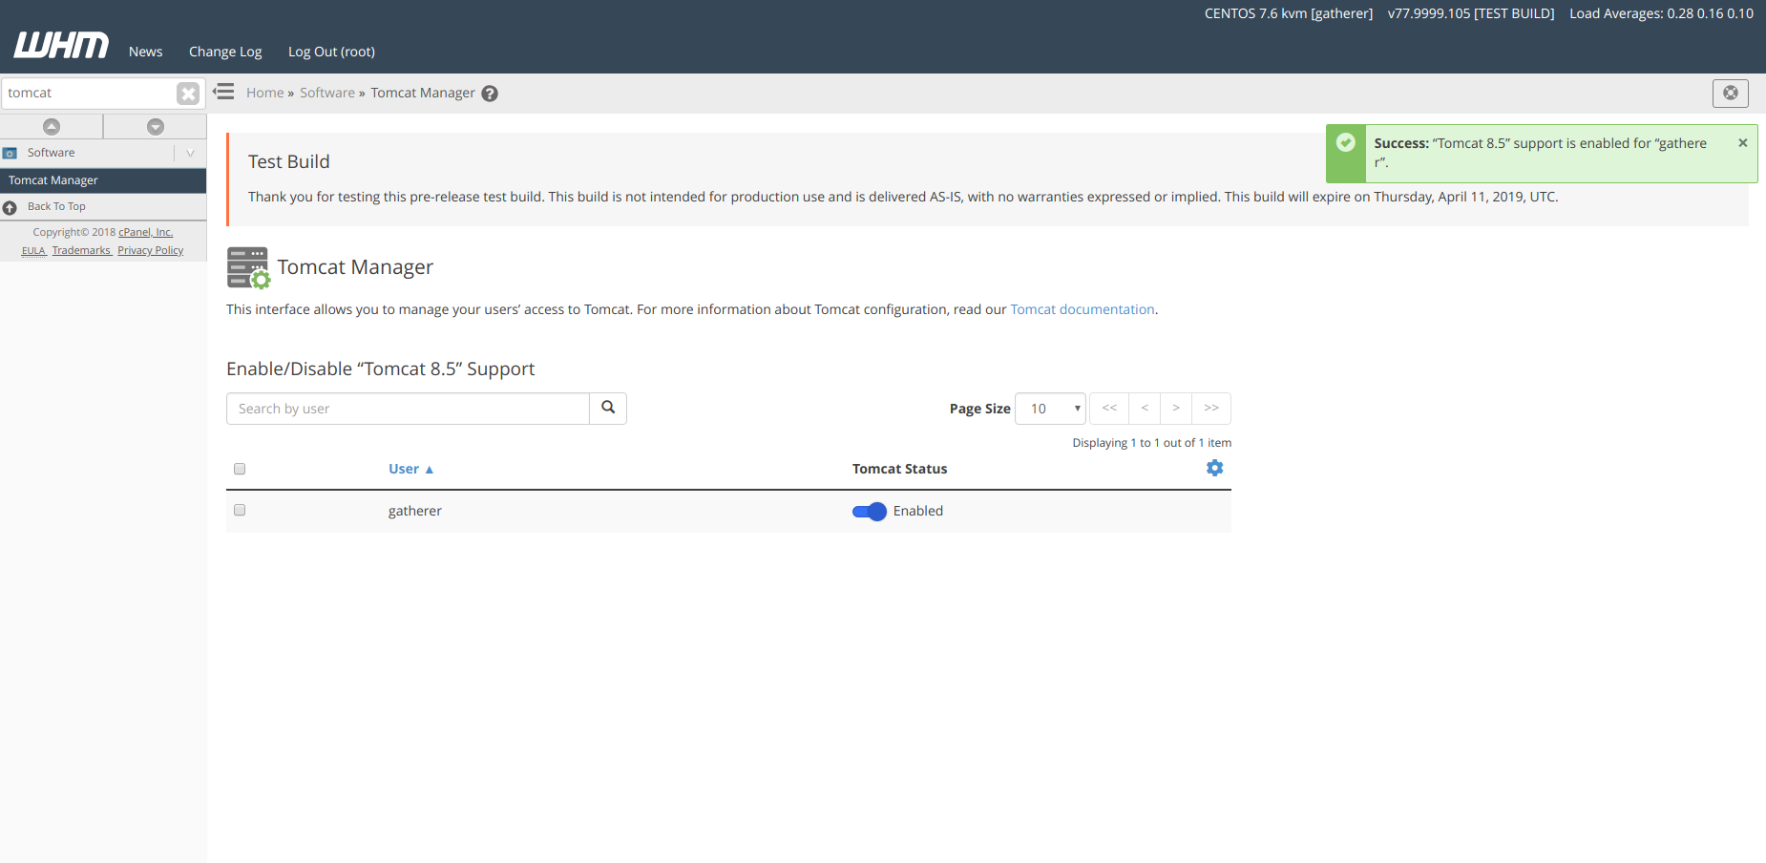Image resolution: width=1766 pixels, height=863 pixels.
Task: Click the User column header
Action: point(404,469)
